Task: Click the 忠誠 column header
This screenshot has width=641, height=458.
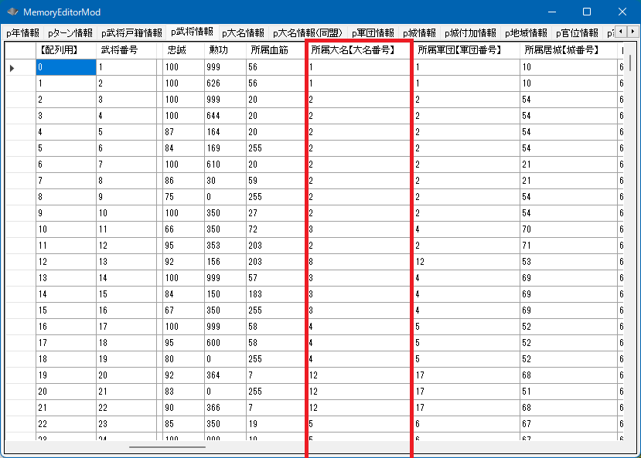Action: (x=176, y=50)
